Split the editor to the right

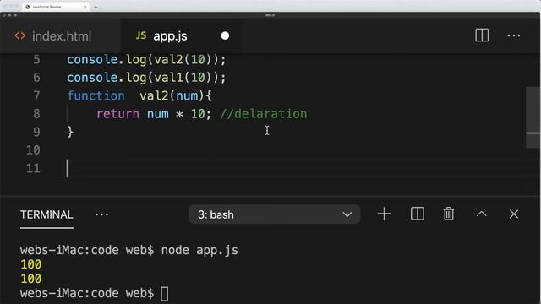click(482, 35)
